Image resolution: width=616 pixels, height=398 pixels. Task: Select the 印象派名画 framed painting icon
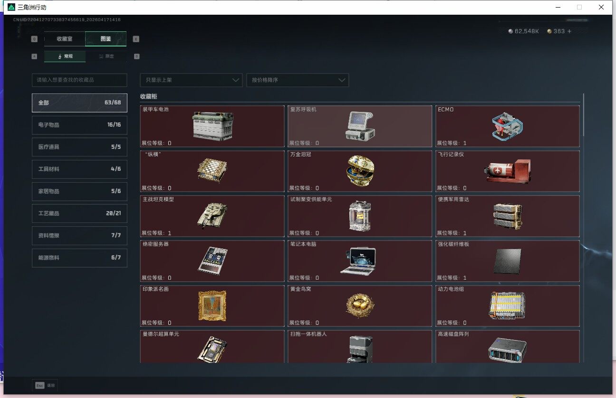(212, 305)
